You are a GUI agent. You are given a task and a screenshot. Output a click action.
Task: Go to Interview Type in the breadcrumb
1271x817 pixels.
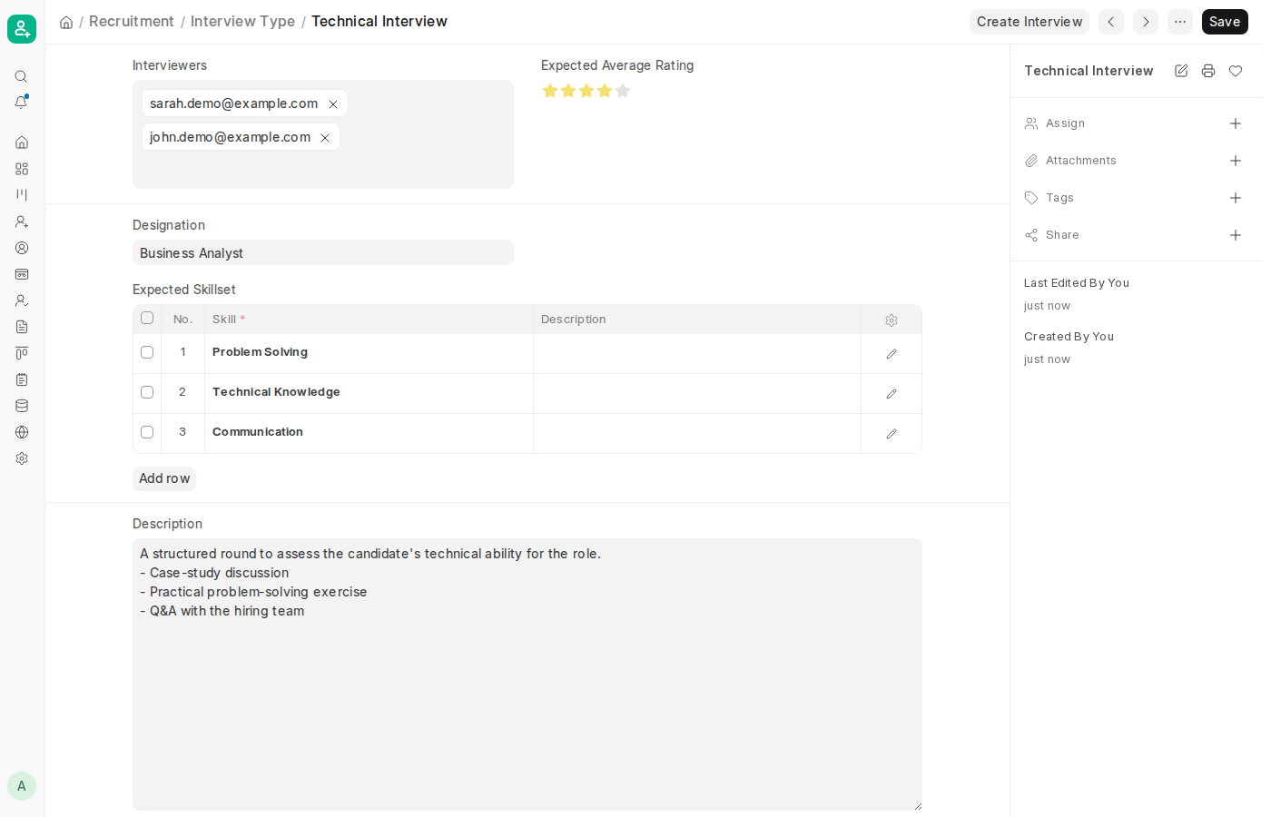(242, 22)
